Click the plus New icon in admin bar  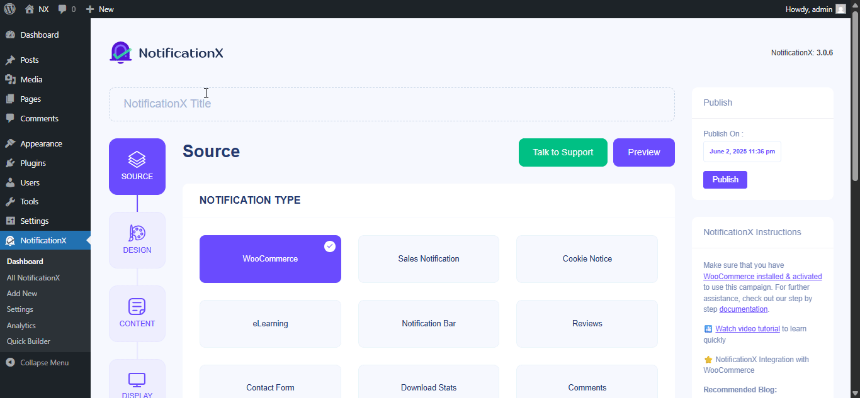(x=90, y=9)
